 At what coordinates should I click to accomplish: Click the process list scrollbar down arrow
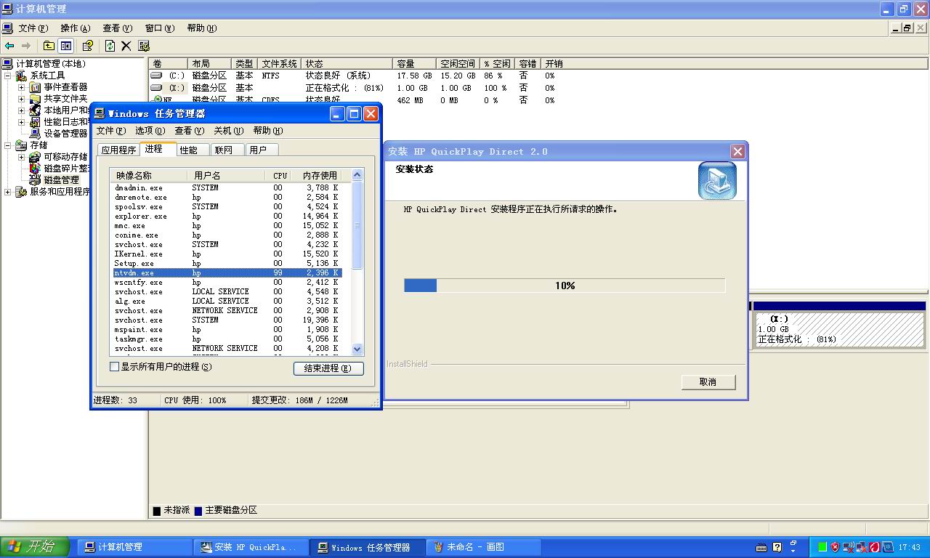357,349
